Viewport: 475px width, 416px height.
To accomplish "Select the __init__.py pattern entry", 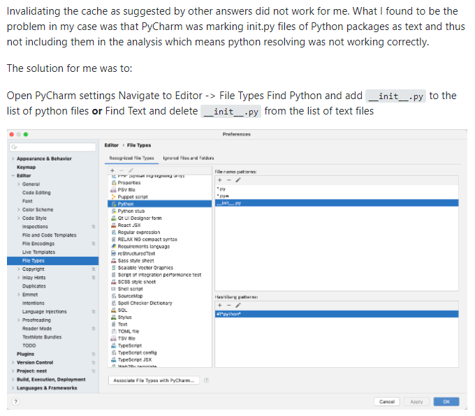I will 337,203.
